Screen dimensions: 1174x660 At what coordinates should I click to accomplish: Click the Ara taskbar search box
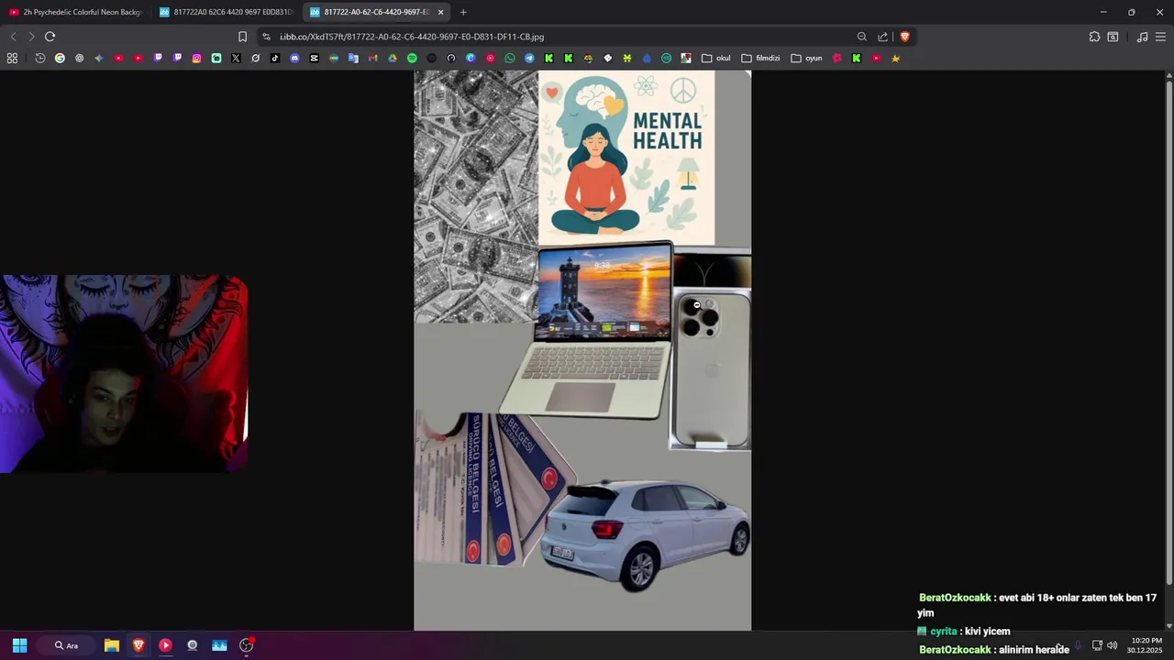tap(66, 645)
